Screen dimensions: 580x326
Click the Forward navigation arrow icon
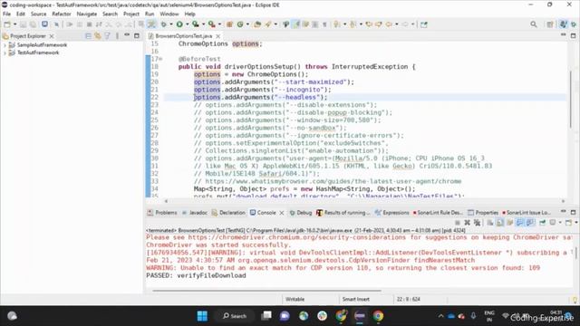tap(405, 24)
